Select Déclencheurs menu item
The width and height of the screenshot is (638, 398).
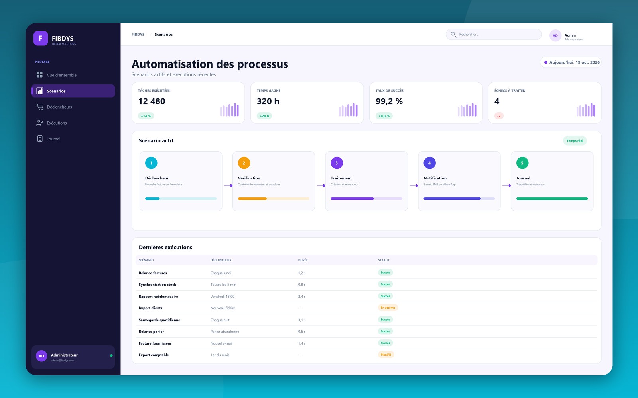click(x=73, y=107)
